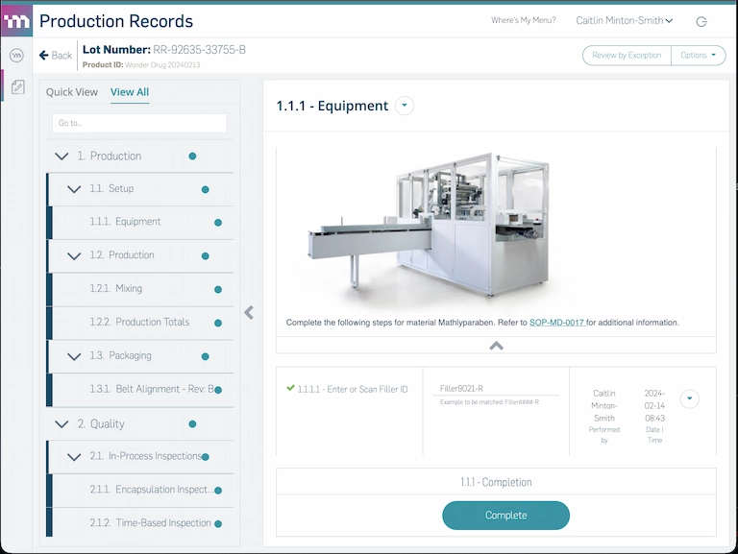
Task: Open the 1.1.1 Equipment title dropdown
Action: click(404, 106)
